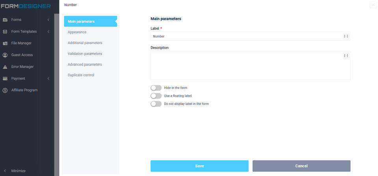Switch to the Appearance tab

point(77,32)
